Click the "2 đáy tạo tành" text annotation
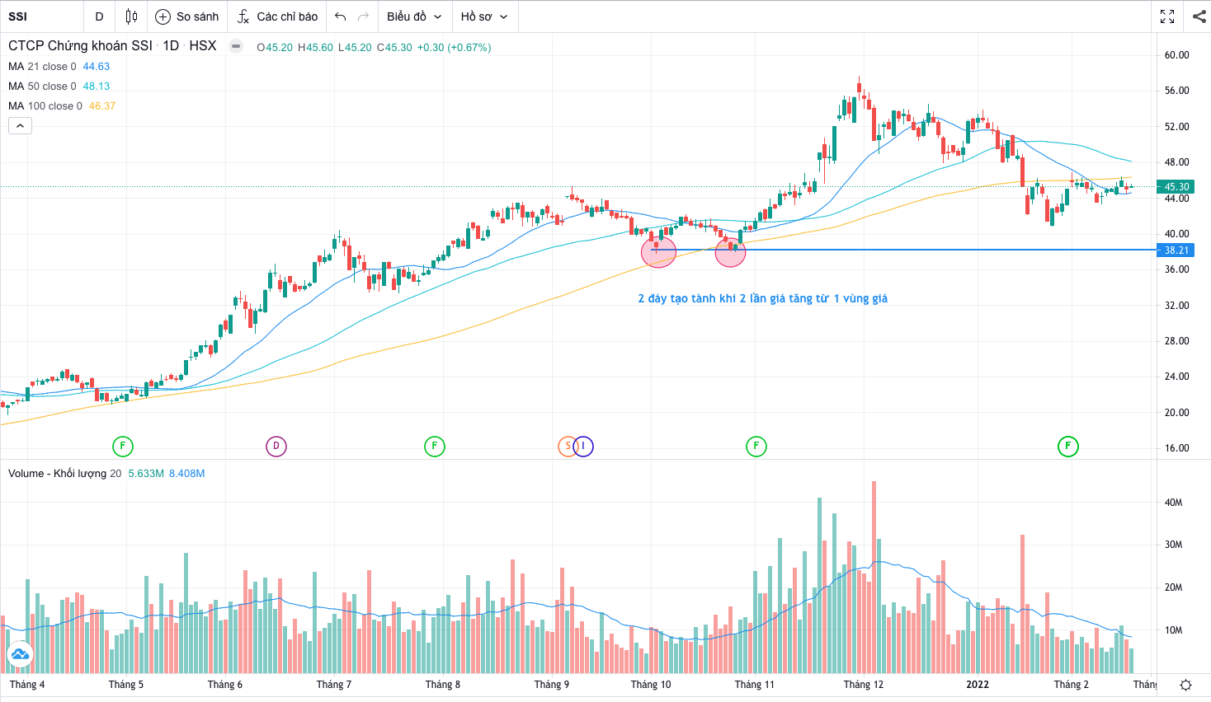 point(762,298)
